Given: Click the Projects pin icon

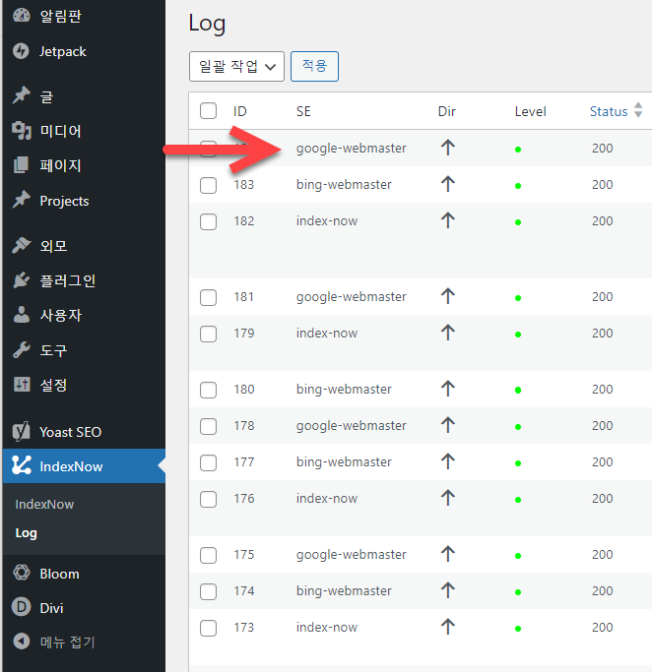Looking at the screenshot, I should pyautogui.click(x=21, y=200).
